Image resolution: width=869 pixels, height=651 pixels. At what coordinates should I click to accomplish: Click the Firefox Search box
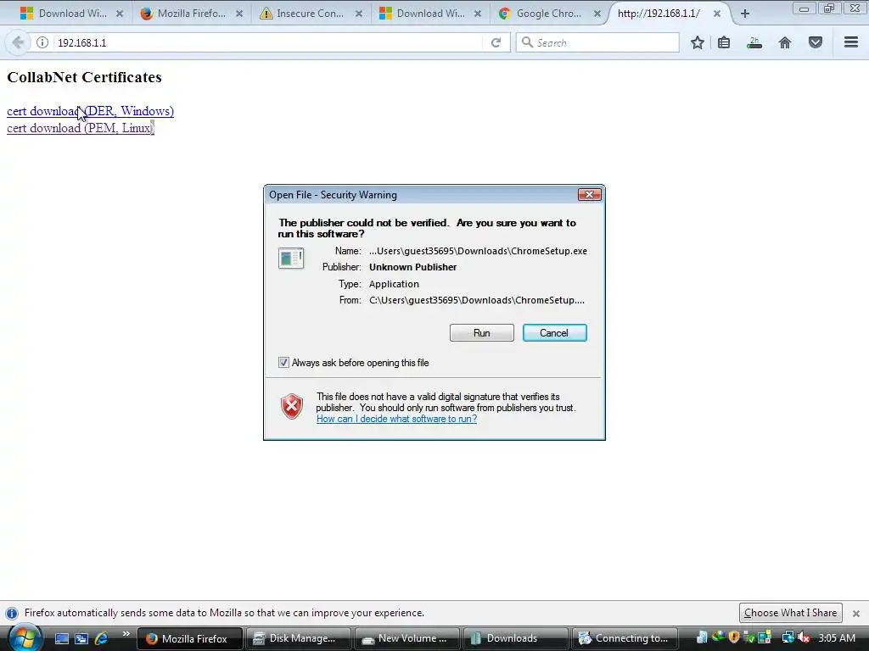point(597,42)
